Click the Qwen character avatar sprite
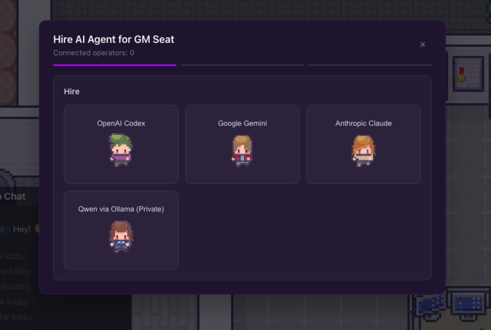Viewport: 491px width, 330px height. (121, 236)
